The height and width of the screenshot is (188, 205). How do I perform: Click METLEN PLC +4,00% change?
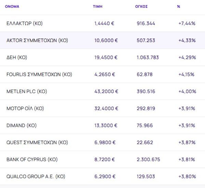pyautogui.click(x=187, y=91)
